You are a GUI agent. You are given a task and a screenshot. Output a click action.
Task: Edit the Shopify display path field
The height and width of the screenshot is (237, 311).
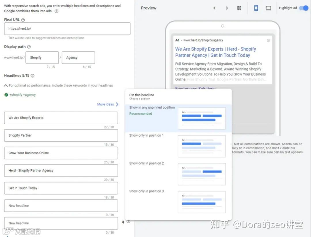pyautogui.click(x=42, y=58)
